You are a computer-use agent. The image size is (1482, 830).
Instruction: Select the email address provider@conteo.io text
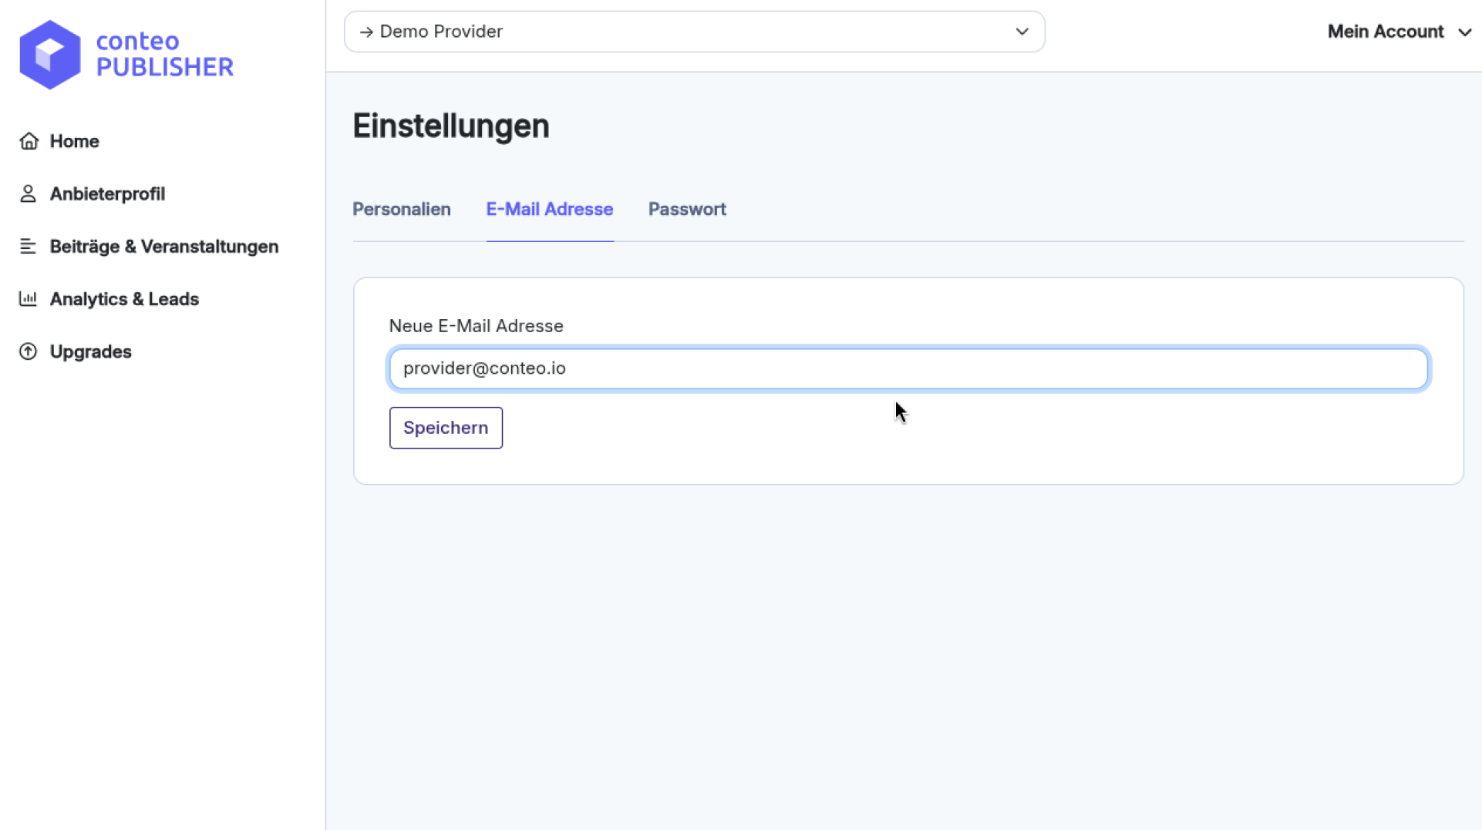485,368
